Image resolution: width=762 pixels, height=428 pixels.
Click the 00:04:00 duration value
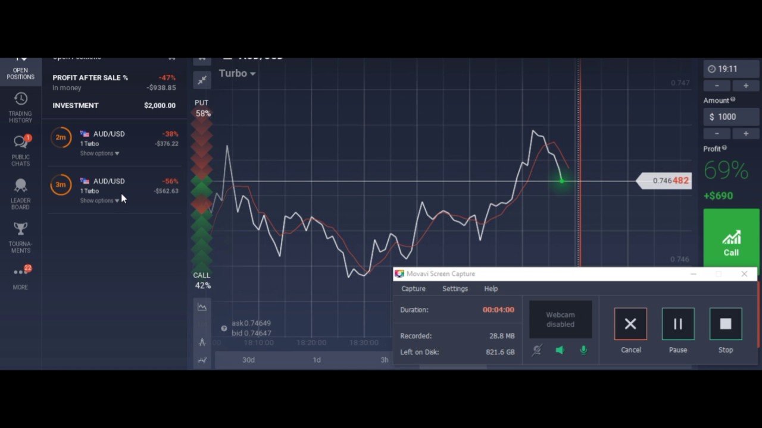pos(498,310)
